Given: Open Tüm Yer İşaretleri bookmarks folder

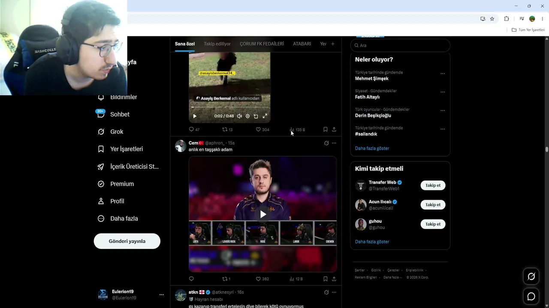Looking at the screenshot, I should coord(528,30).
